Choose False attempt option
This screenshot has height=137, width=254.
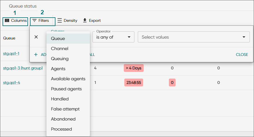[x=68, y=109]
